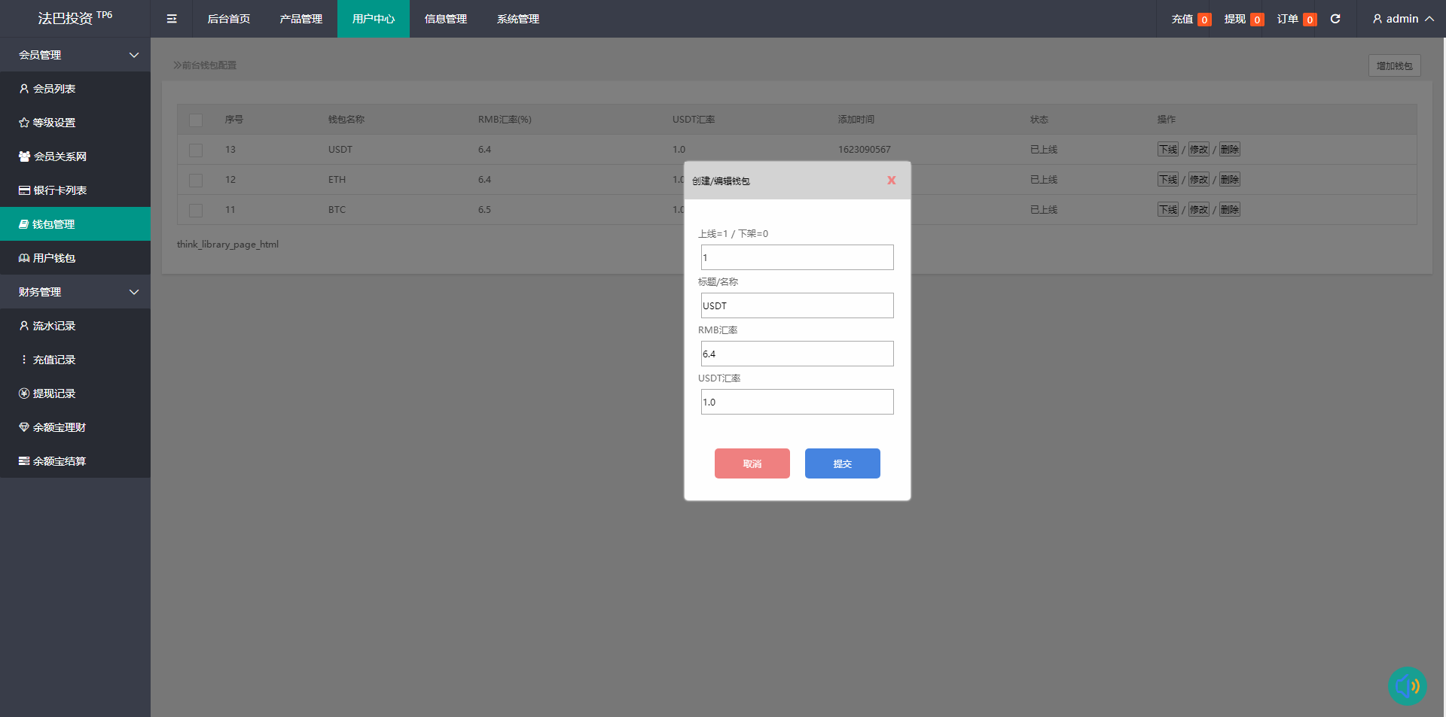Click the RMB汇率 input field
The width and height of the screenshot is (1446, 717).
click(797, 354)
